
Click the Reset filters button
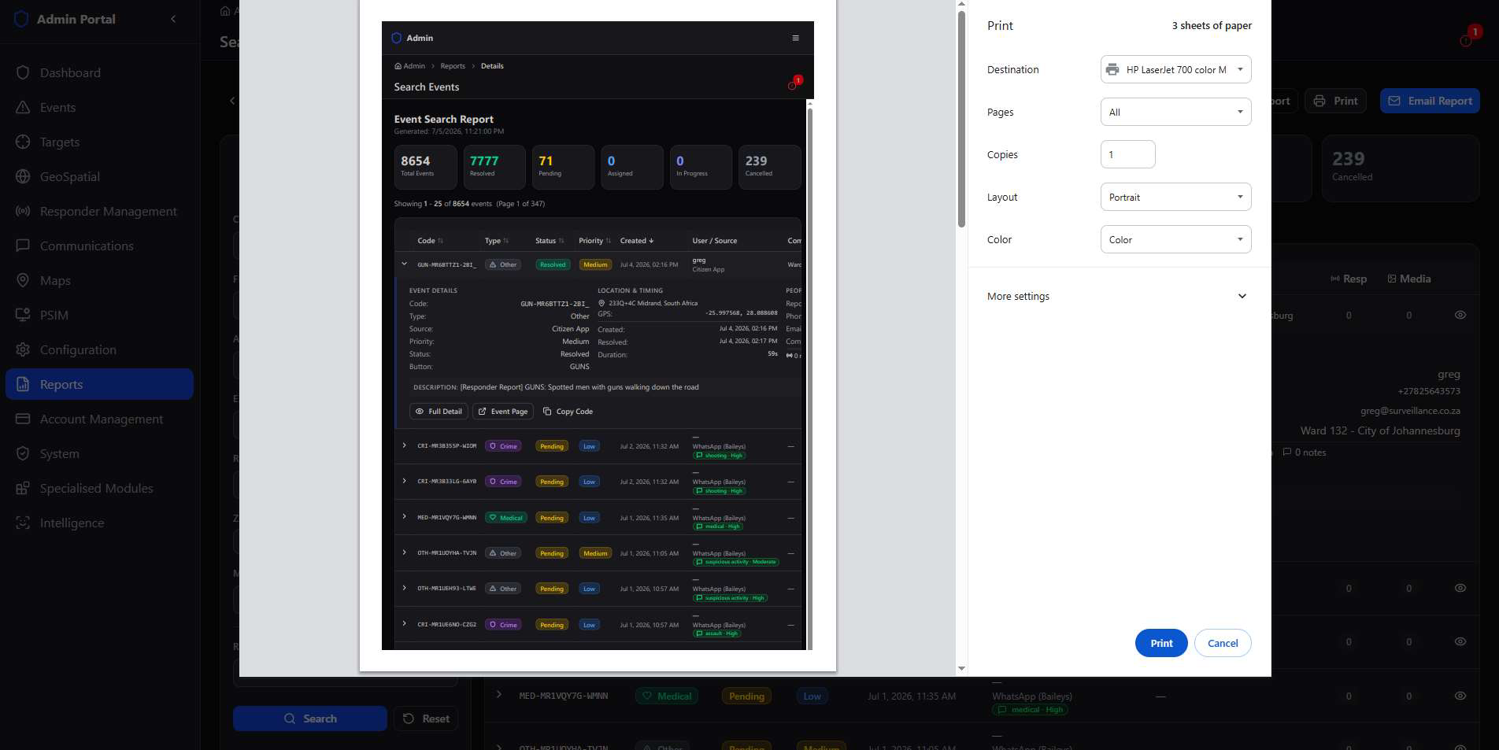(426, 719)
